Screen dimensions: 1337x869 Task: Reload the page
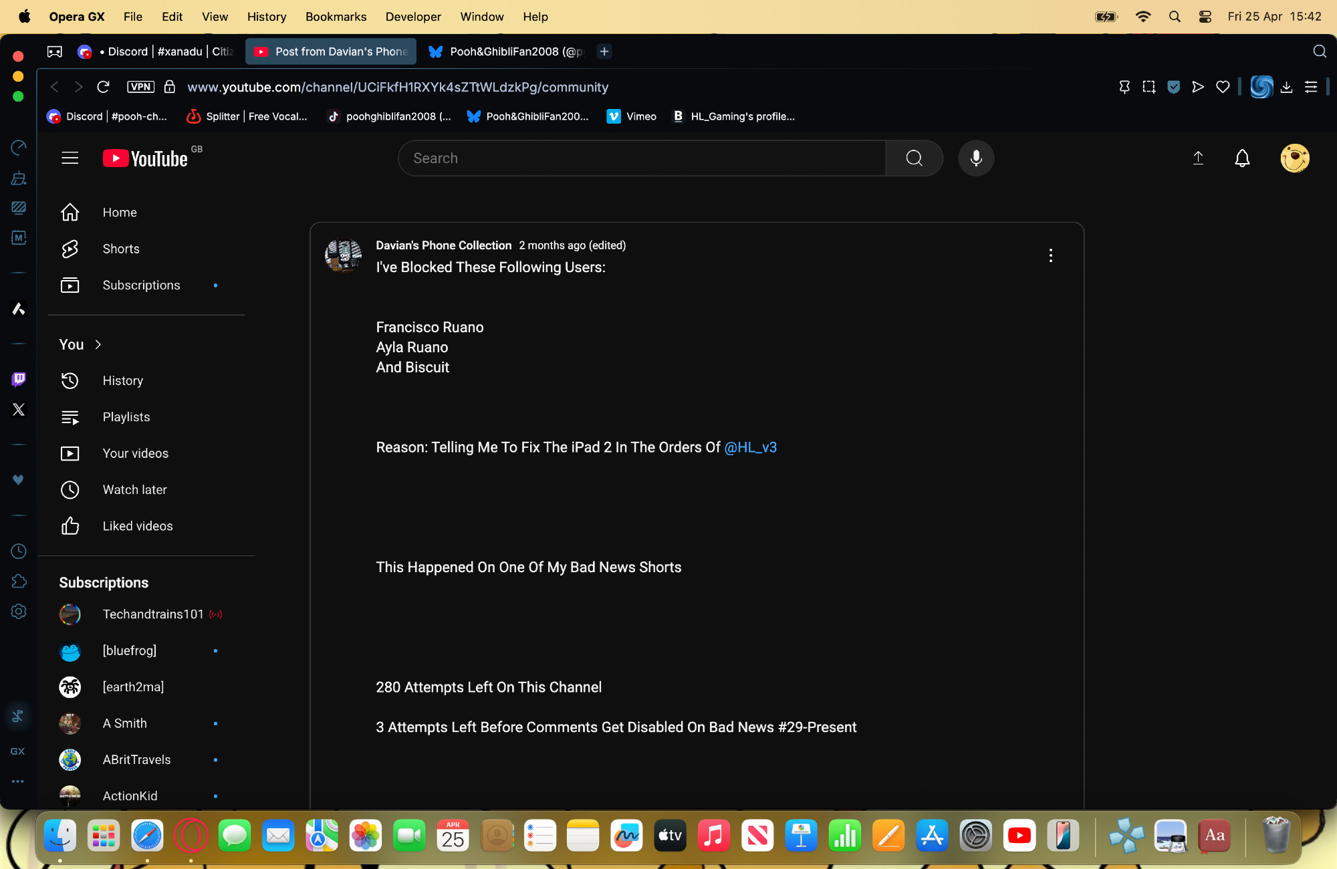pos(103,87)
